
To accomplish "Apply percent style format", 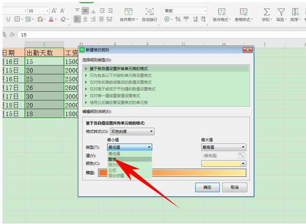I will coord(178,19).
